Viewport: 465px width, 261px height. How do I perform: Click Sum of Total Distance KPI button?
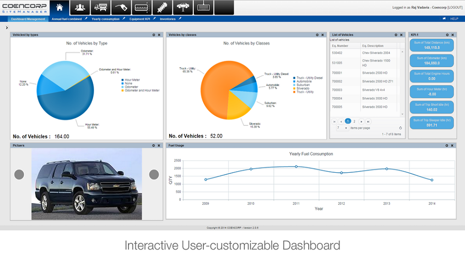click(x=432, y=45)
